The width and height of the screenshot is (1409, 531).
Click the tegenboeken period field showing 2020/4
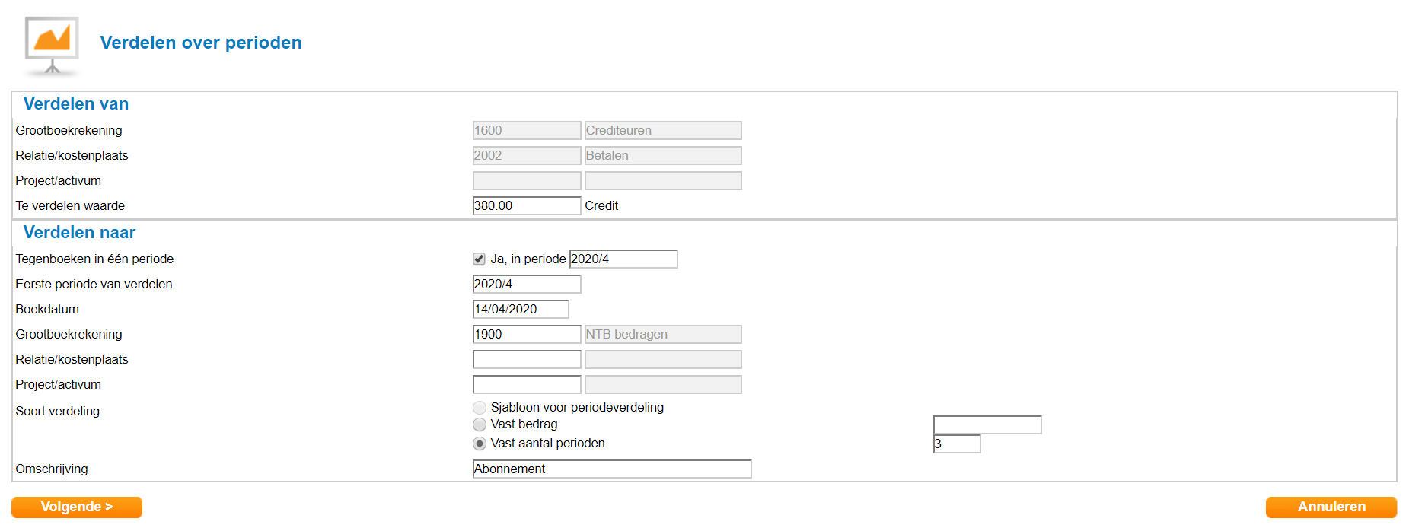pyautogui.click(x=623, y=259)
